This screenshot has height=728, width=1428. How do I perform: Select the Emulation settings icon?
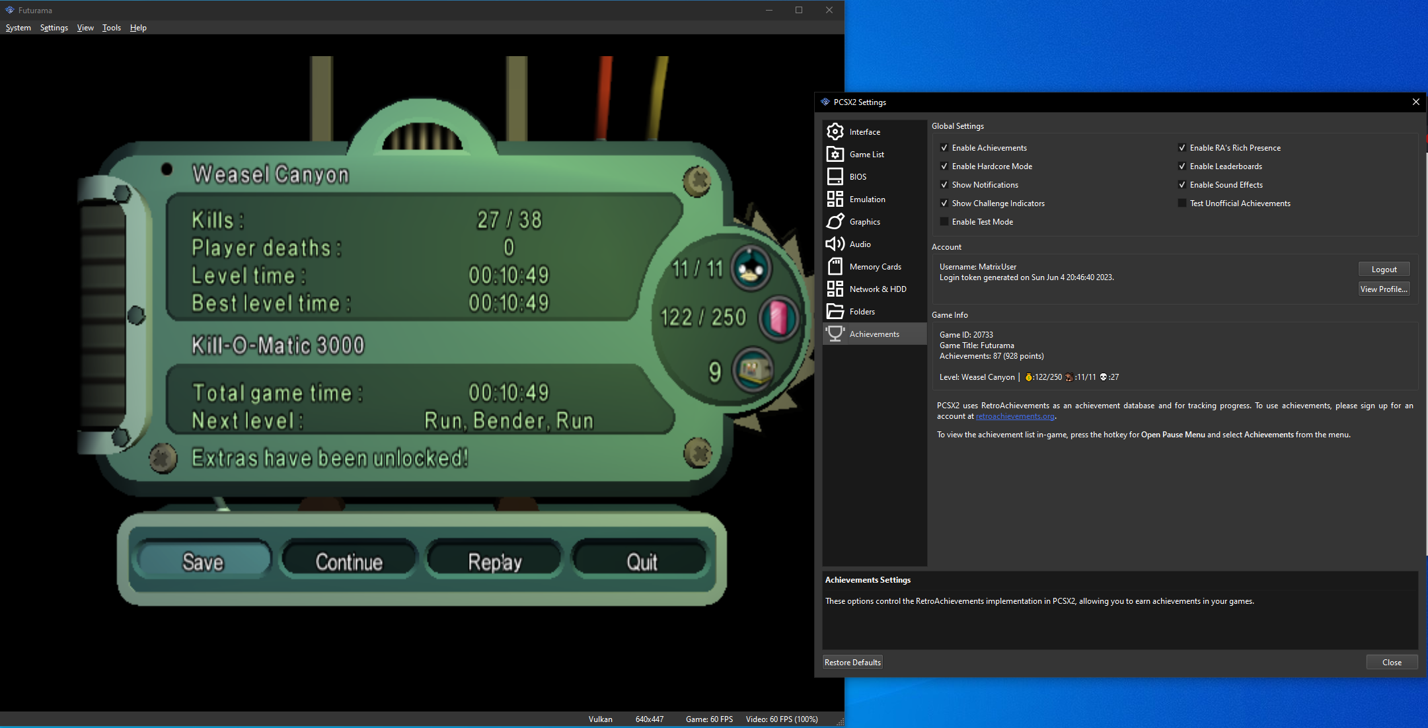pos(835,200)
